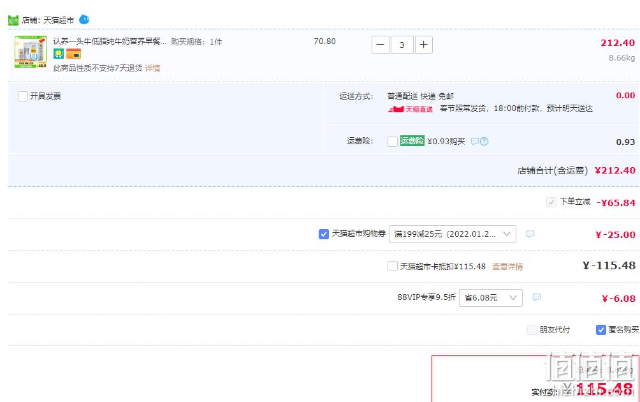Click the green 运费险 label badge

coord(412,140)
